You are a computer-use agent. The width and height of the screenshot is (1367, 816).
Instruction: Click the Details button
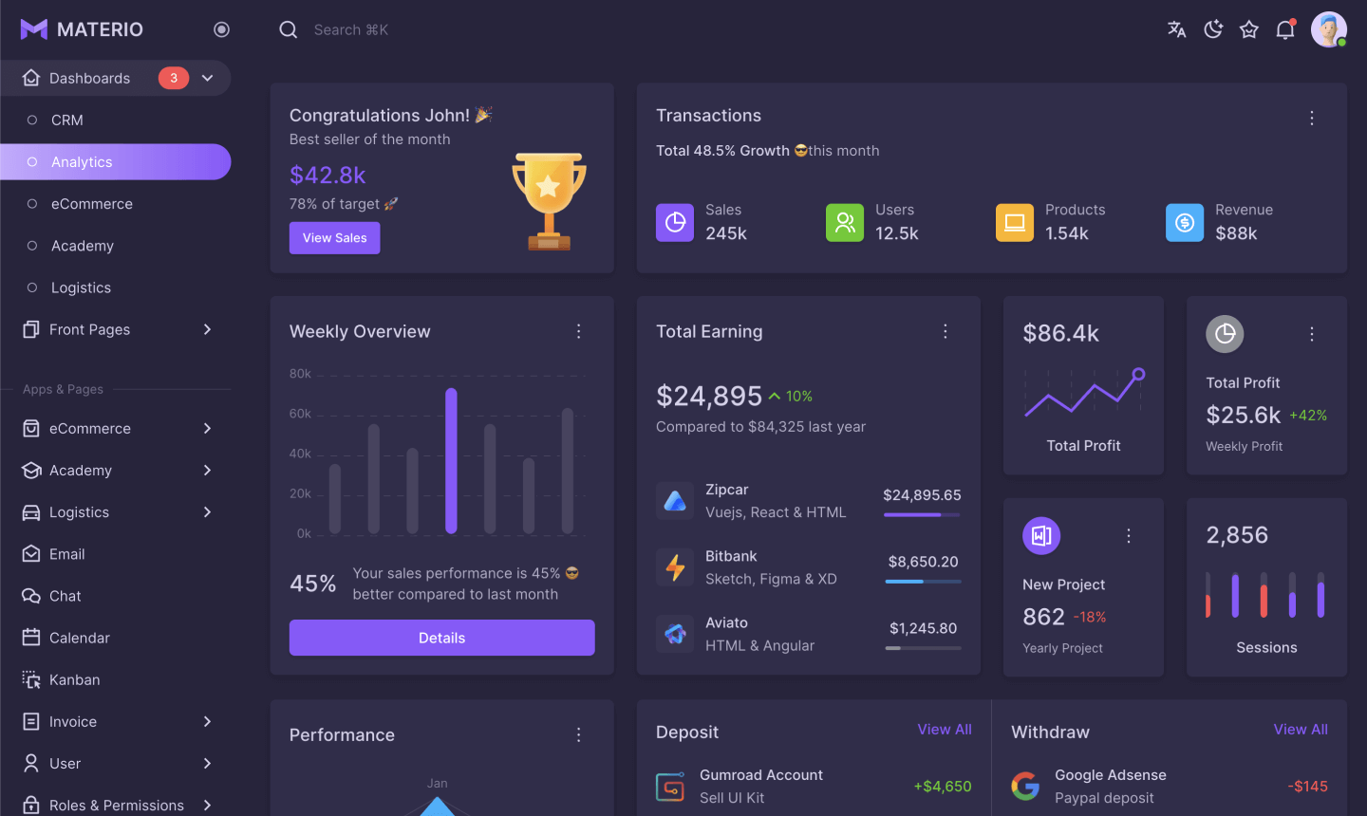pos(441,638)
